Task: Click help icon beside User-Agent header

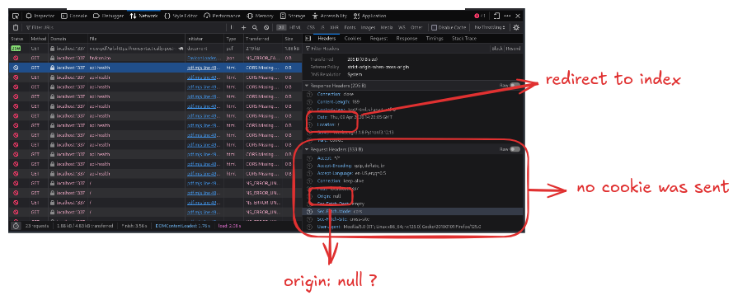Action: coord(309,227)
